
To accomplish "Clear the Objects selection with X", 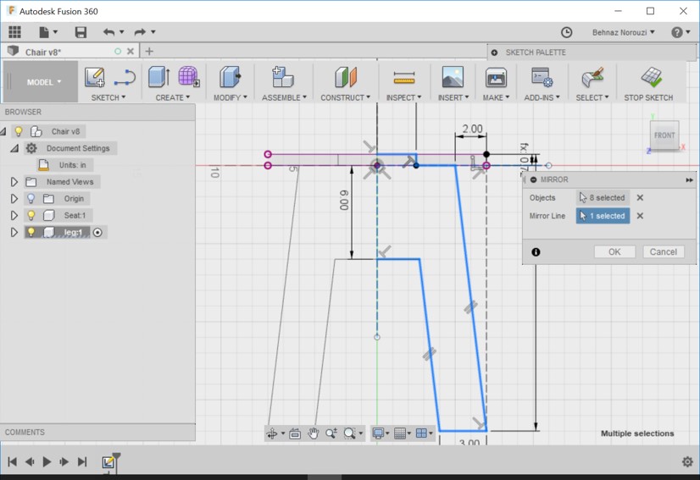I will 640,197.
